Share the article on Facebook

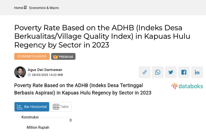pos(184,72)
